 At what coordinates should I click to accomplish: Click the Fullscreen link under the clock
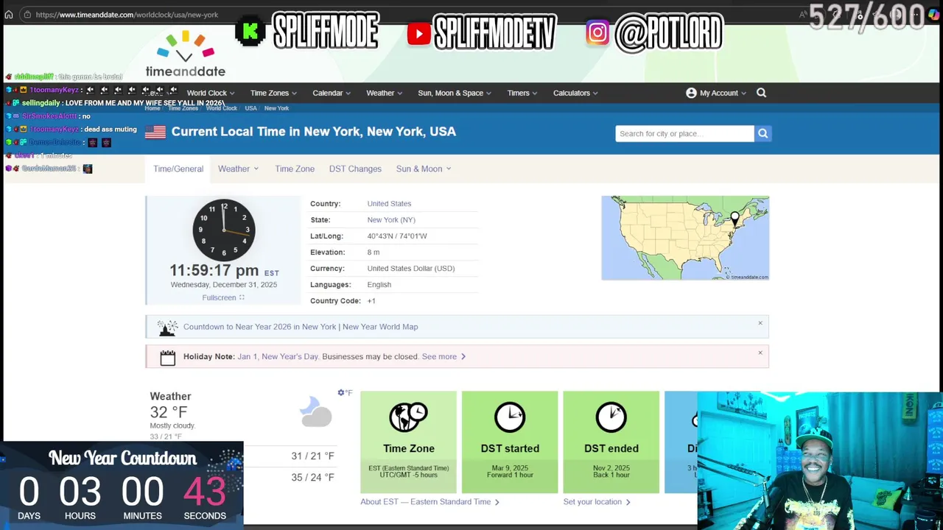(219, 297)
